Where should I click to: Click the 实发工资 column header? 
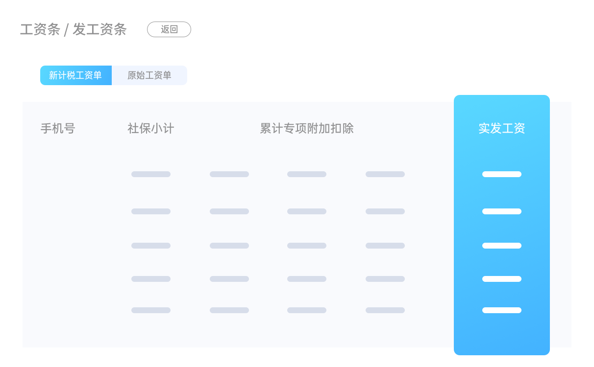tap(501, 129)
